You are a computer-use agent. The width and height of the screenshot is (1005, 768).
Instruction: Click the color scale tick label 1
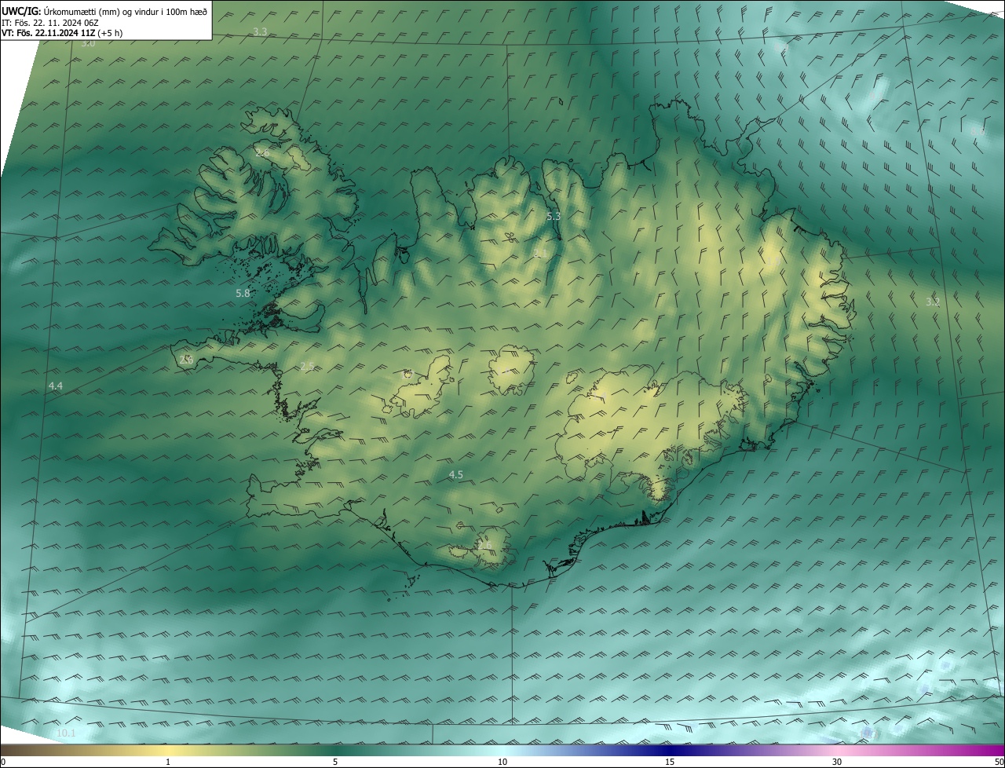(x=168, y=762)
